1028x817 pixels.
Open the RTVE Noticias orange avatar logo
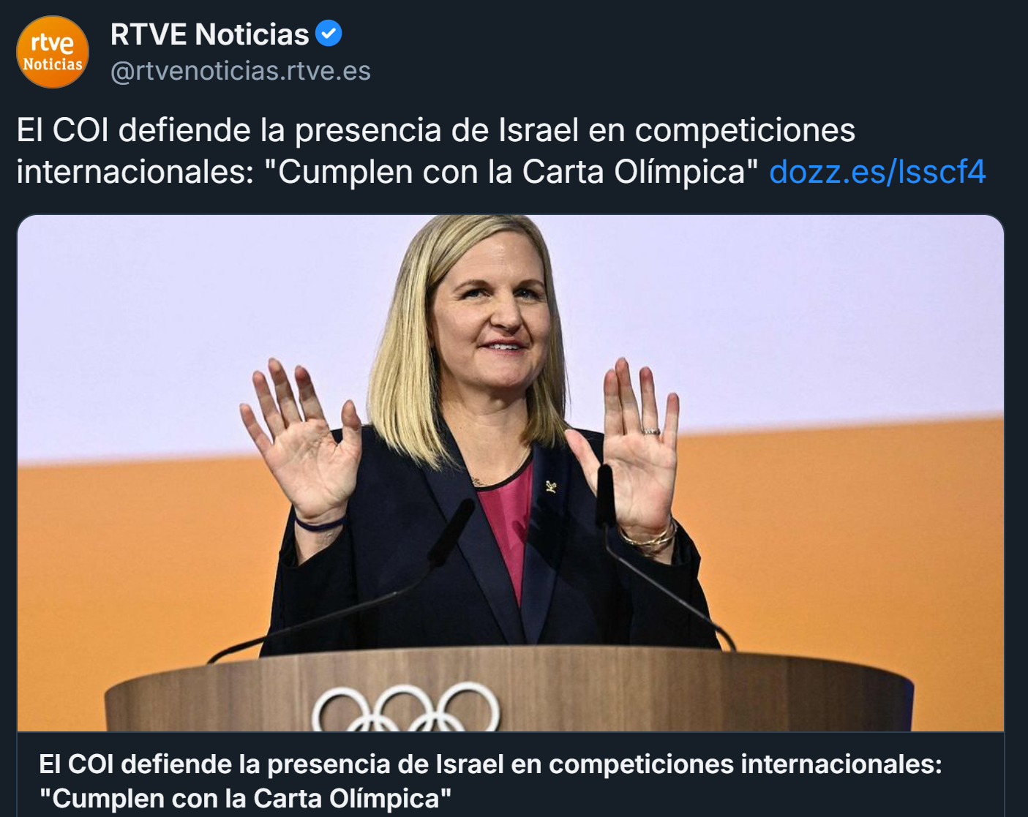53,53
